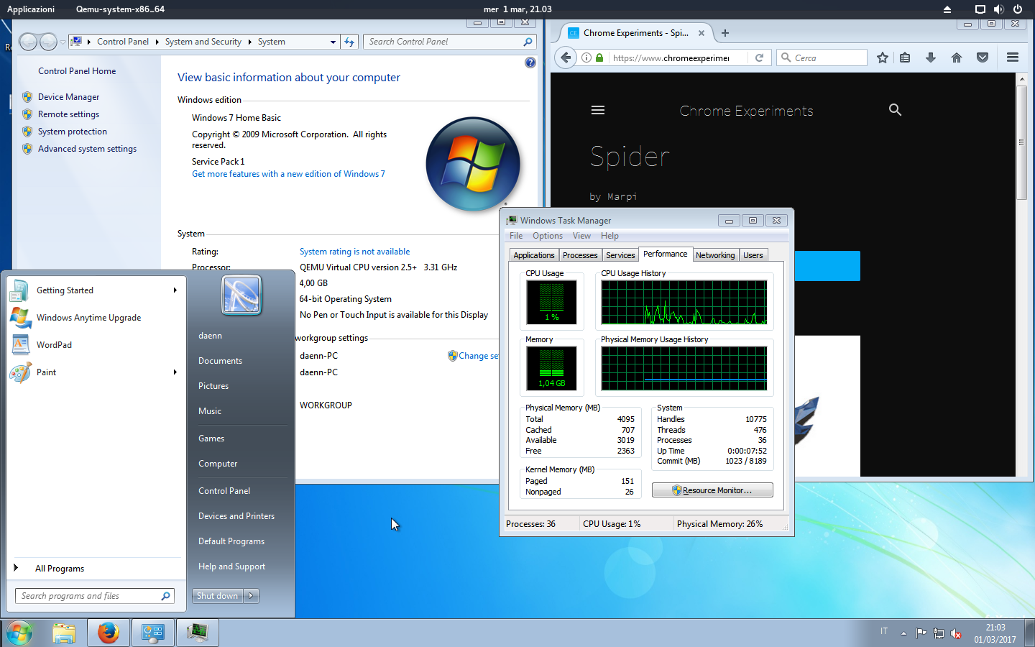Reload the page in Firefox
Viewport: 1035px width, 647px height.
[759, 58]
